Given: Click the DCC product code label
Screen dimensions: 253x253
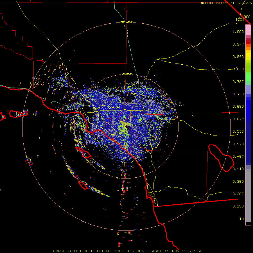Looking at the screenshot, I should pos(247,17).
